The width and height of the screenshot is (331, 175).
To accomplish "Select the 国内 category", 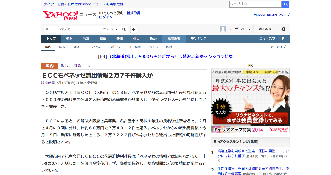I will pyautogui.click(x=48, y=47).
